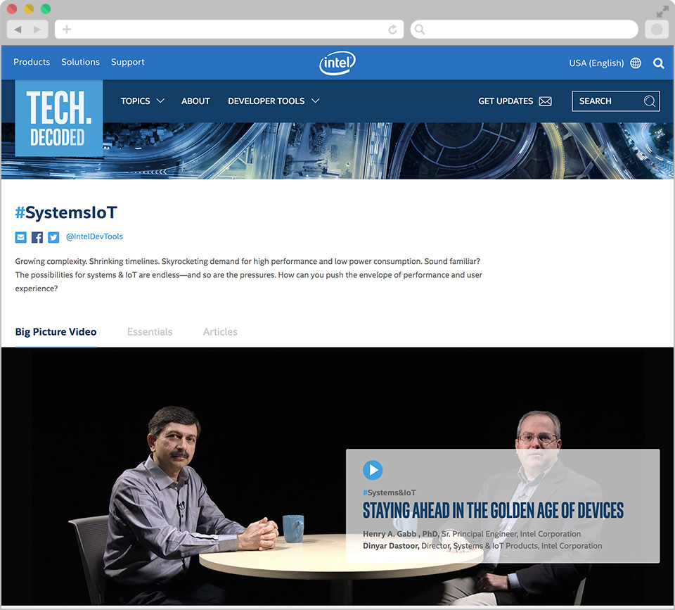Share on Twitter icon
Screen dimensions: 675x610
point(53,237)
